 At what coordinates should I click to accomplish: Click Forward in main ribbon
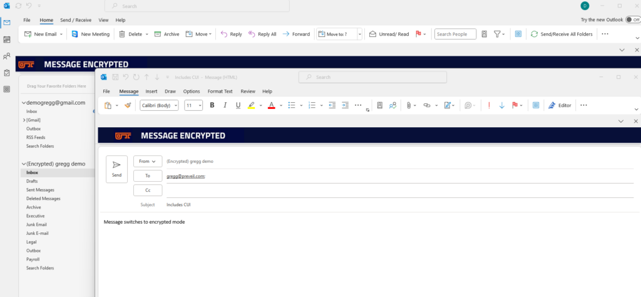[296, 34]
